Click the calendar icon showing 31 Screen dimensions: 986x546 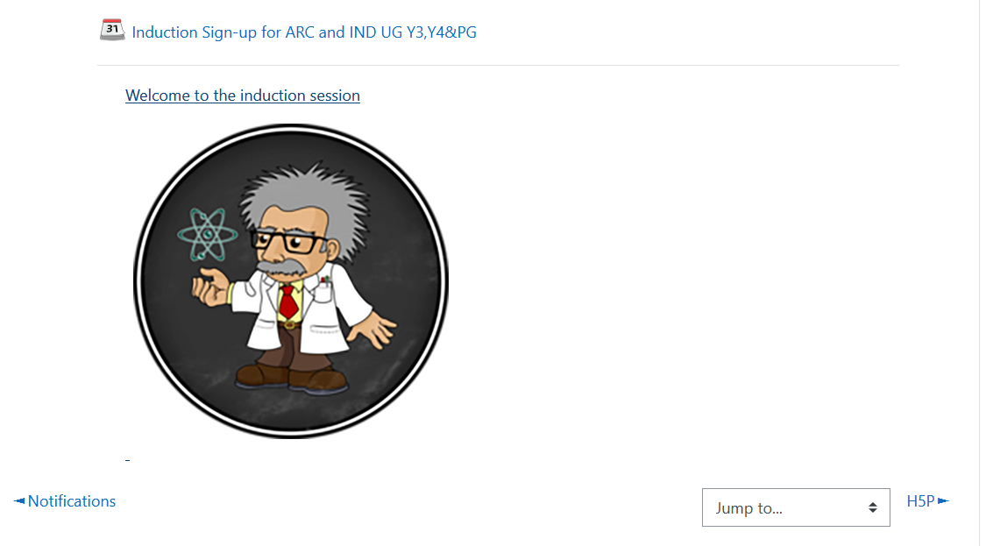coord(112,30)
